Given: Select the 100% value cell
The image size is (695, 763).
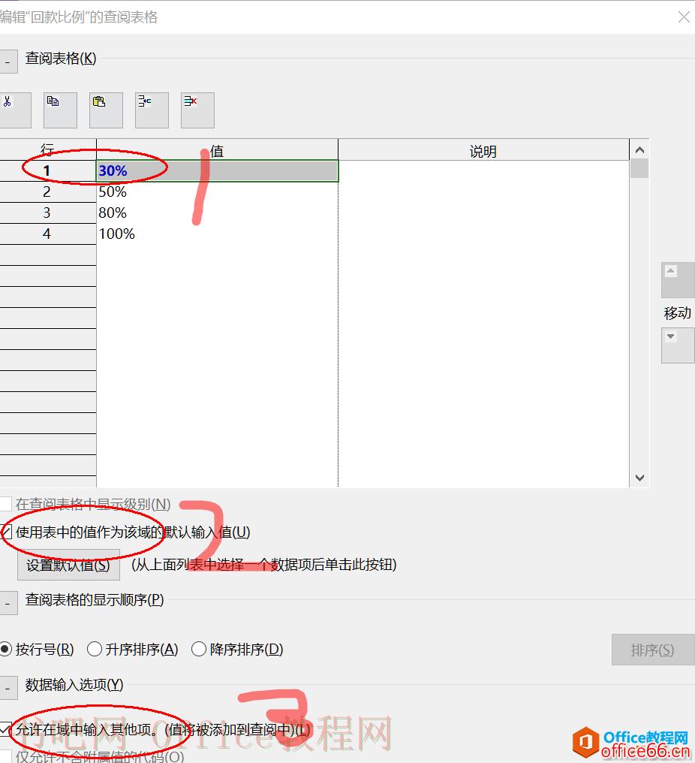Looking at the screenshot, I should (x=218, y=234).
